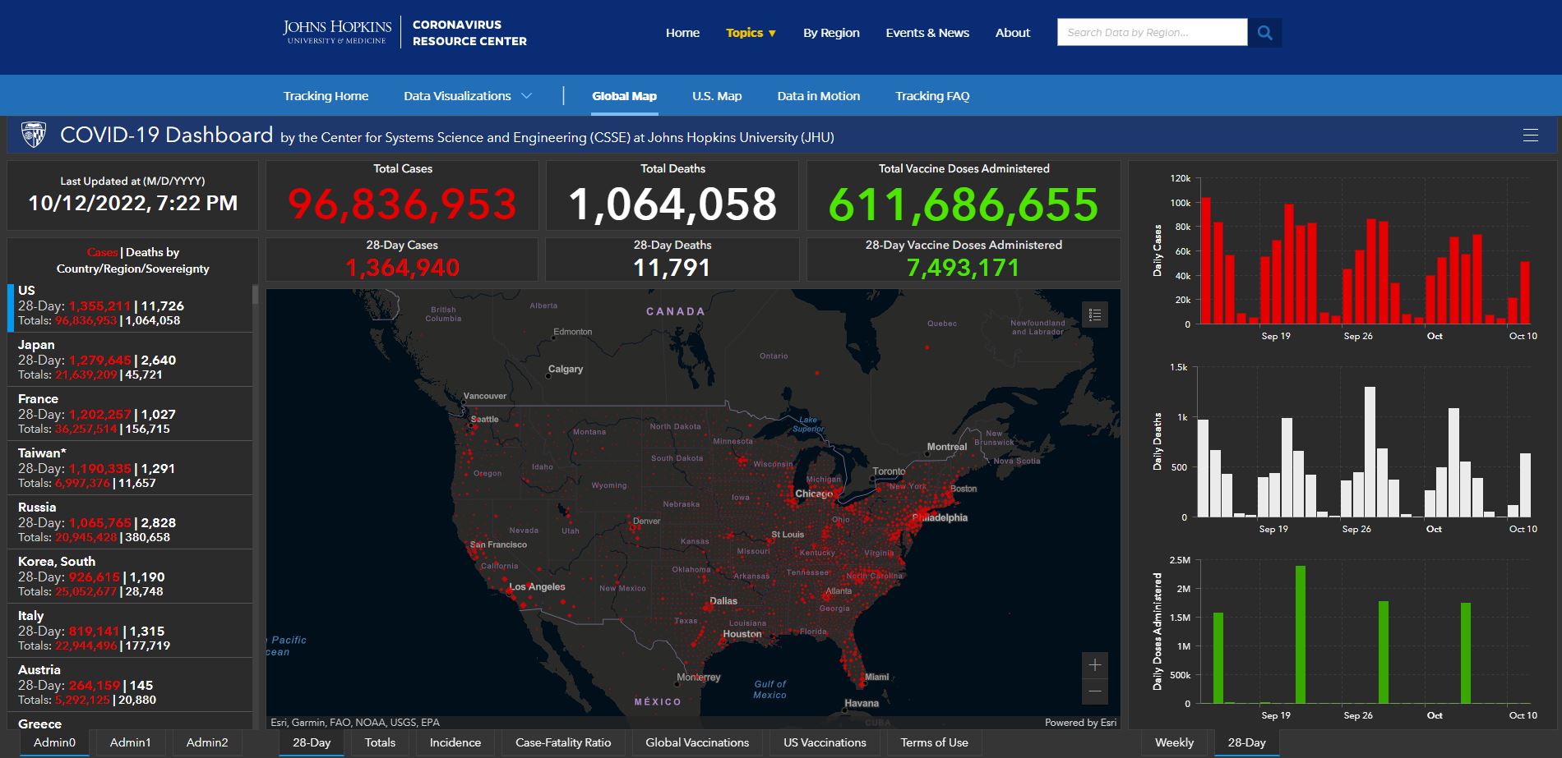The width and height of the screenshot is (1562, 758).
Task: Click 28-Day vaccine doses value 7,493,171
Action: (963, 268)
